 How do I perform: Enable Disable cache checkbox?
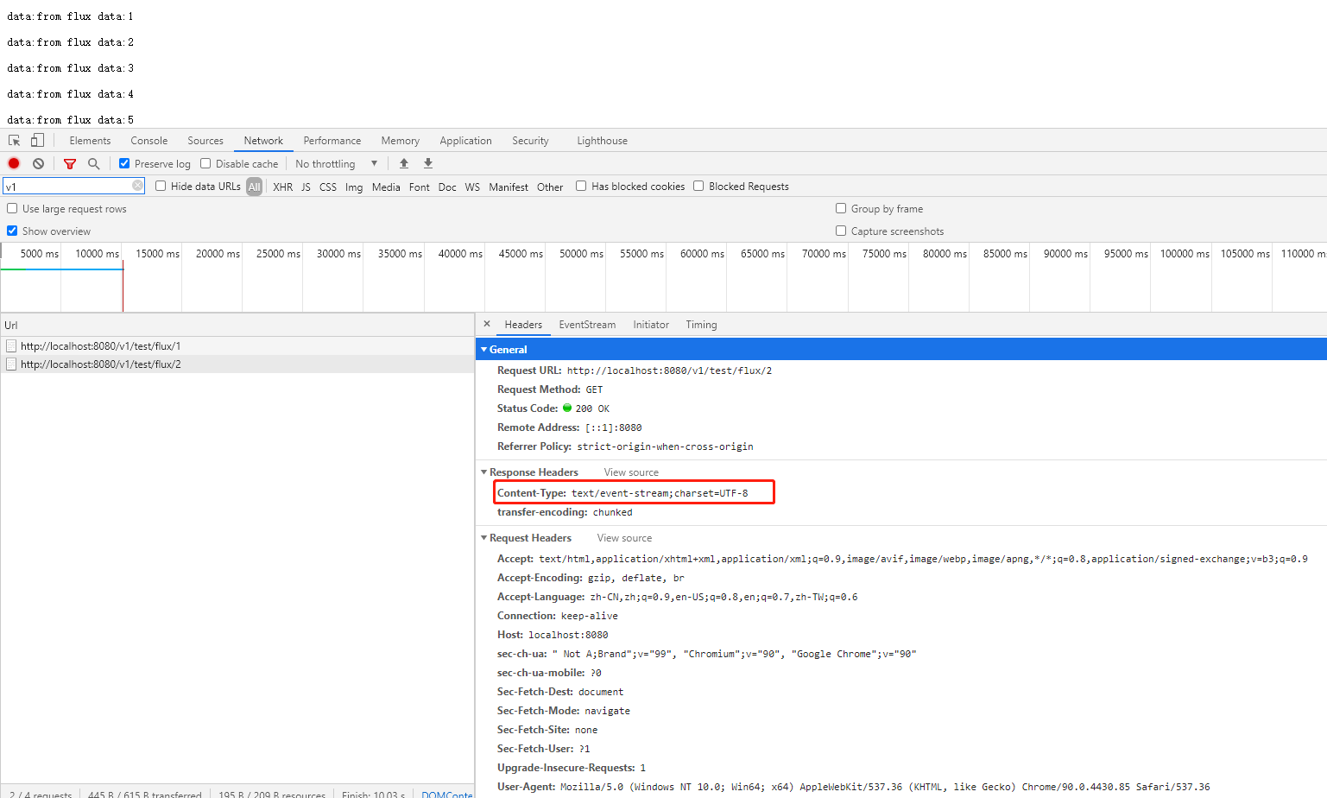(x=205, y=163)
